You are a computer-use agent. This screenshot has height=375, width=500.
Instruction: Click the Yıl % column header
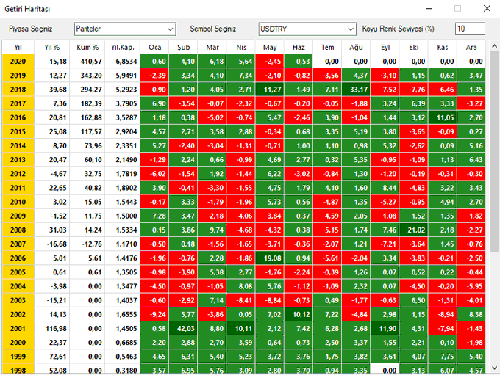click(x=52, y=48)
